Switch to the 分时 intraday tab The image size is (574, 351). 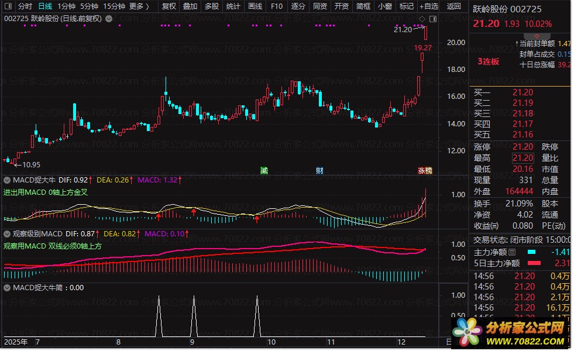pos(25,6)
